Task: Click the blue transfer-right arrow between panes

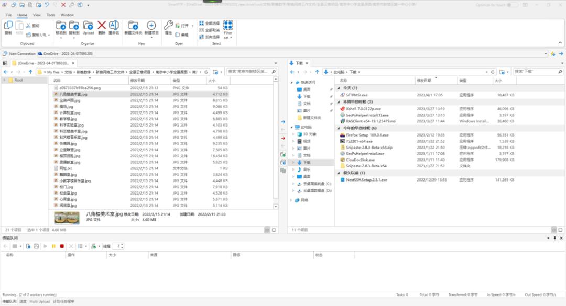Action: [283, 122]
